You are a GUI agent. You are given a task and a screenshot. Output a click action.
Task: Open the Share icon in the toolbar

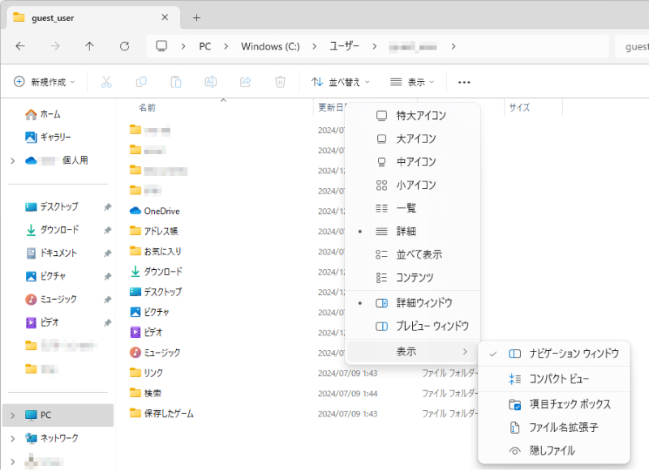tap(244, 81)
